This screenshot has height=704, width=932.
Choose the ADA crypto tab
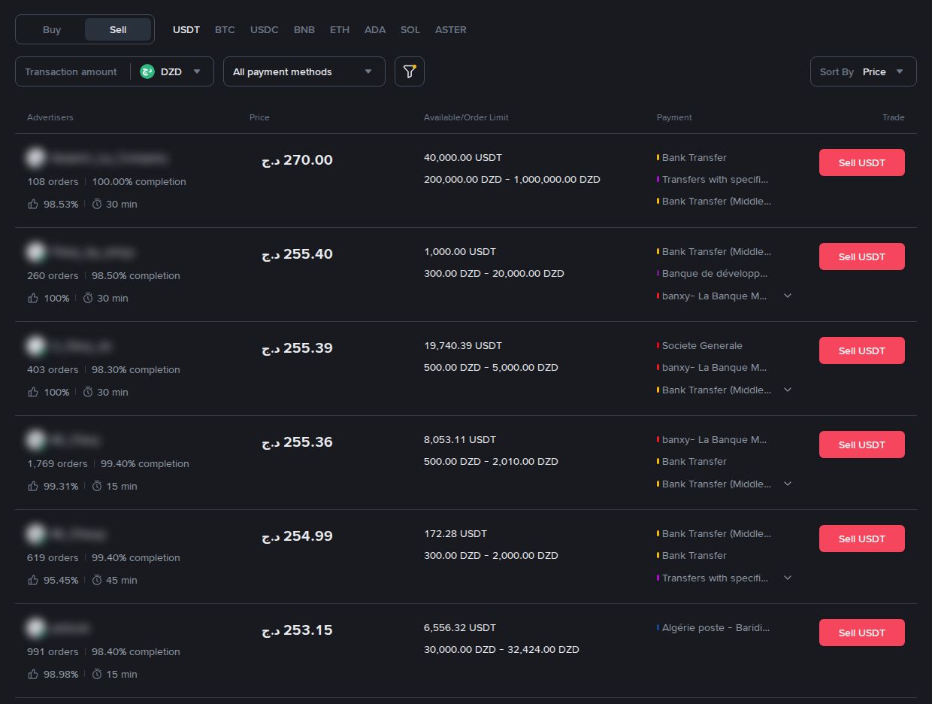click(x=375, y=30)
